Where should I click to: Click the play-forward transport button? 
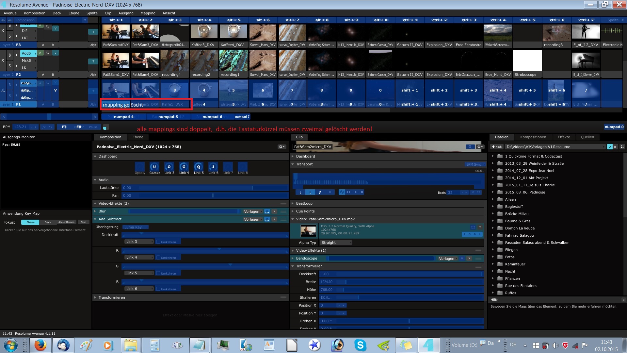coord(310,192)
